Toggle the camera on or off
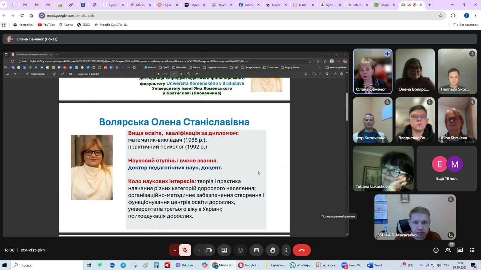Screen dimensions: 481x270 click(209, 250)
